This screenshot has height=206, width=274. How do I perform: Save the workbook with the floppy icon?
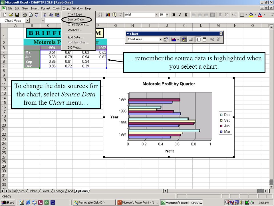pyautogui.click(x=17, y=15)
